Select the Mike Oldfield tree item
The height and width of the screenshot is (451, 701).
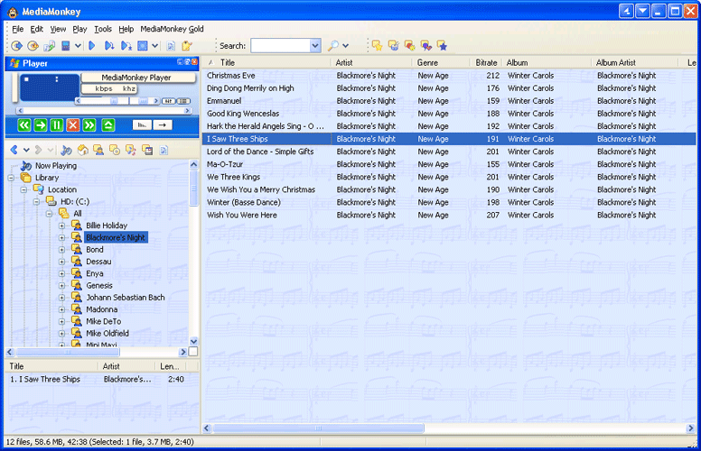(x=107, y=333)
